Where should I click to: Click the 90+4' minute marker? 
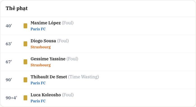[11, 98]
